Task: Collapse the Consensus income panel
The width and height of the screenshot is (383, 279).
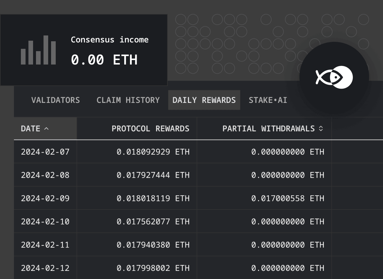Action: [x=84, y=49]
